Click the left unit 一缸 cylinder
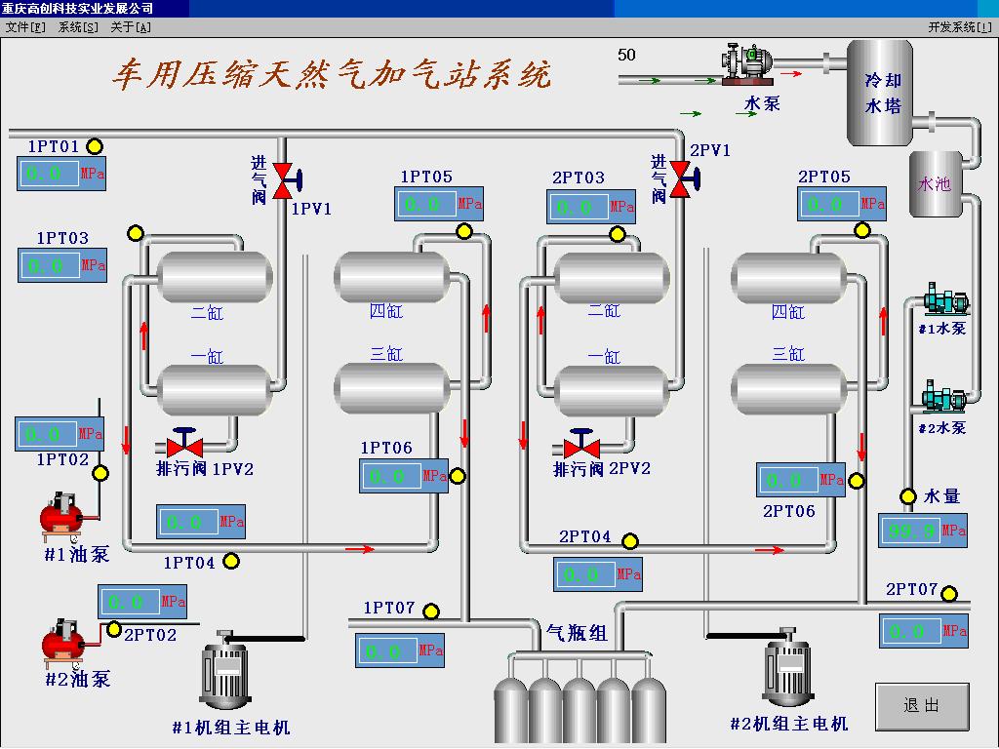The height and width of the screenshot is (749, 999). [215, 390]
